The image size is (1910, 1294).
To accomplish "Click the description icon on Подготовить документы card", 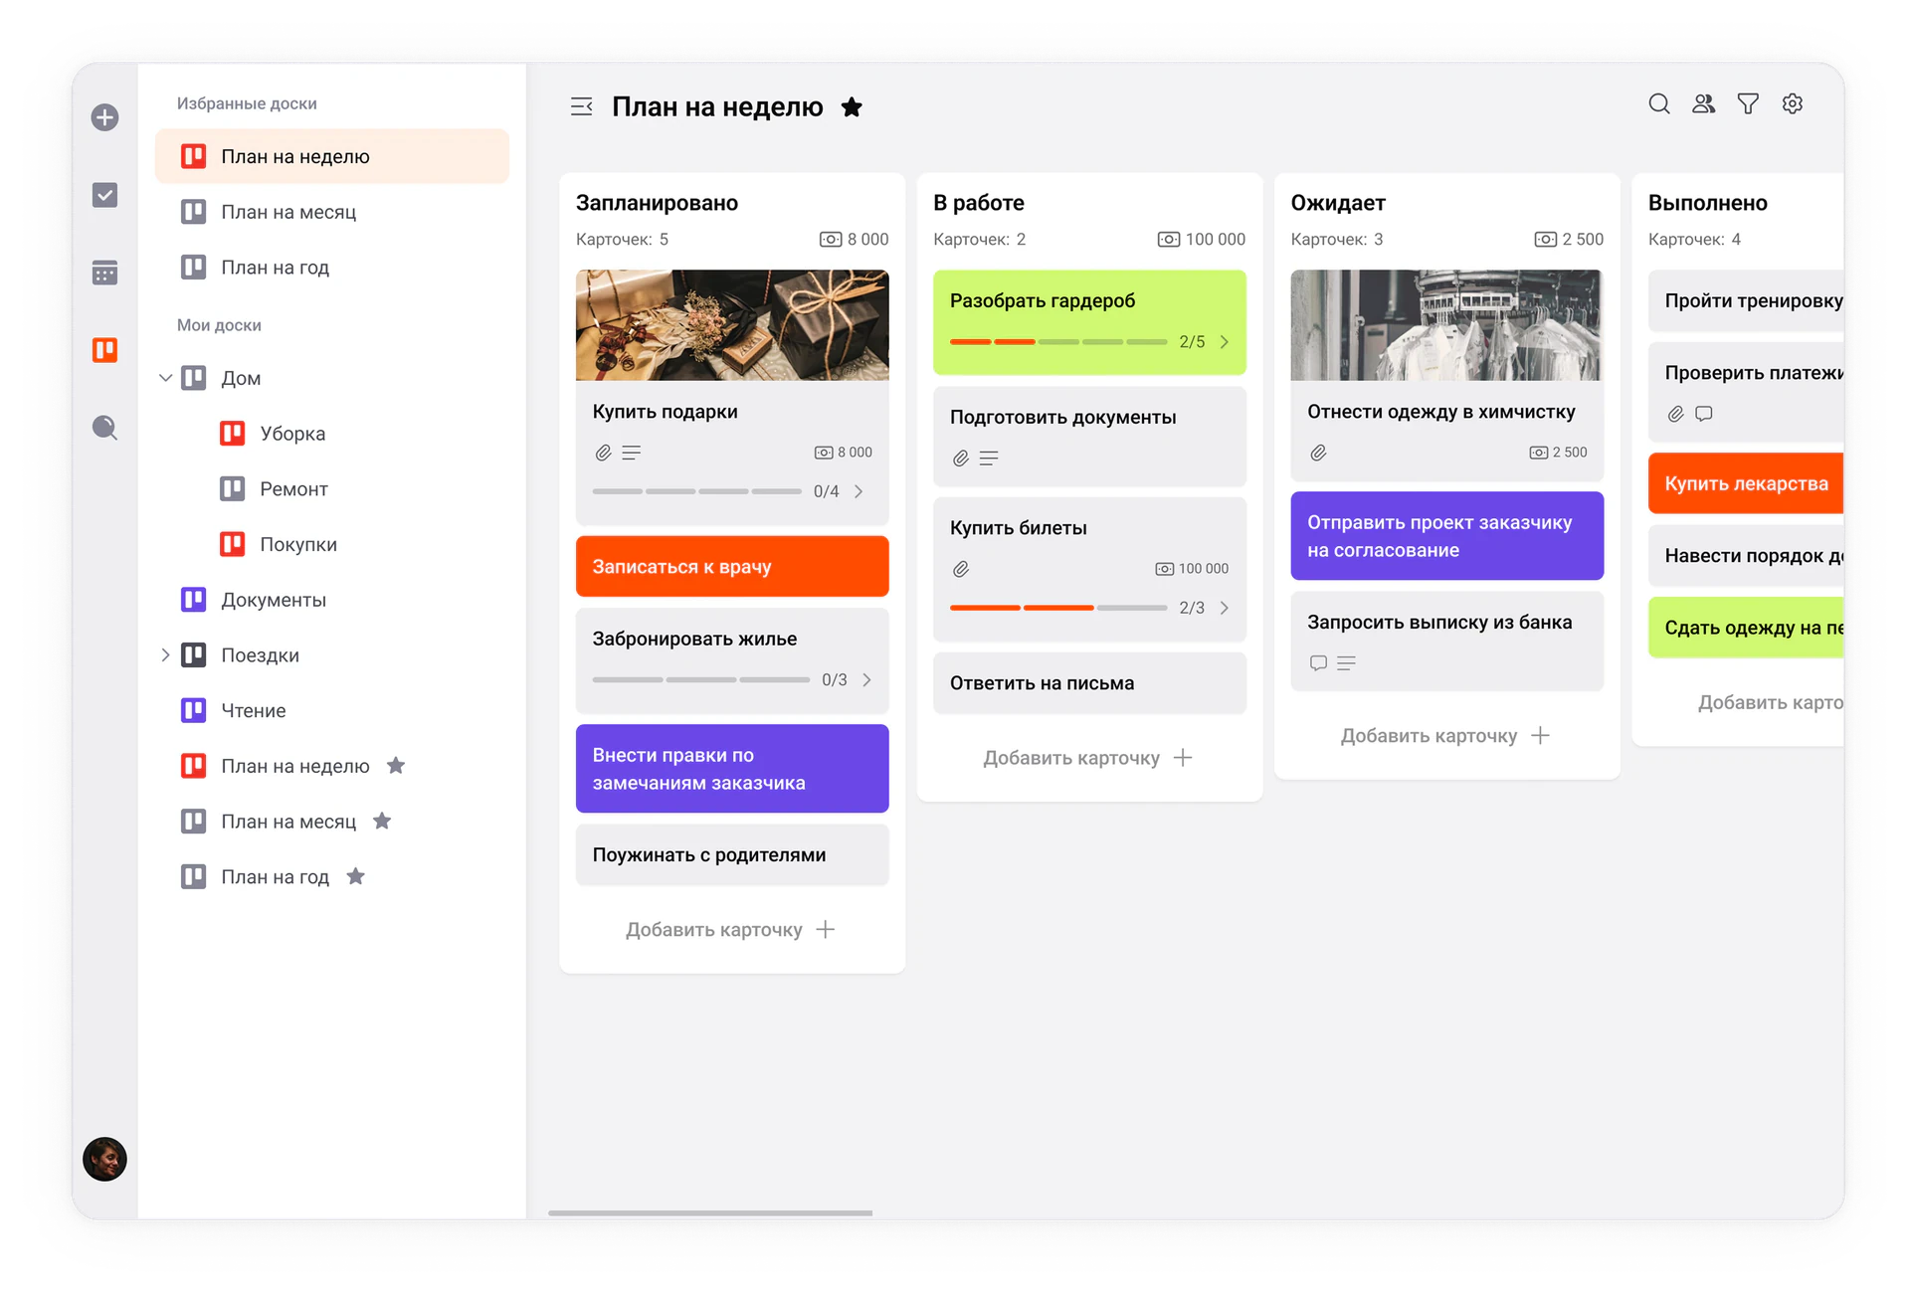I will pos(988,459).
